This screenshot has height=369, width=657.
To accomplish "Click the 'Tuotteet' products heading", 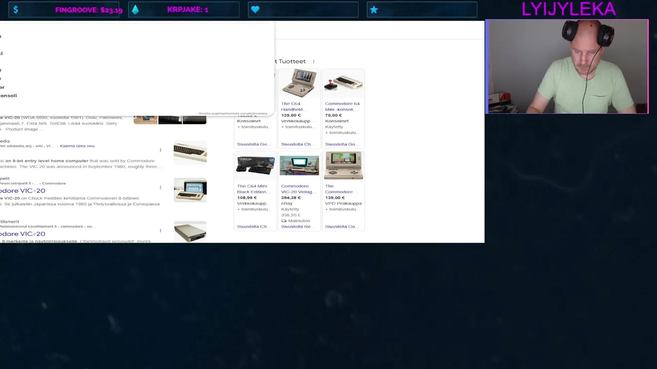I will coord(292,61).
